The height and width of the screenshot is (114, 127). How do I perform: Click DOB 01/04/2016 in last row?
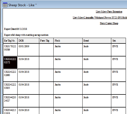pos(24,110)
